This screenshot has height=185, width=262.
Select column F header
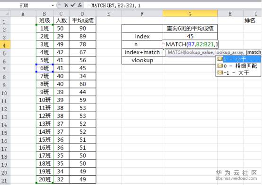[x=142, y=14]
